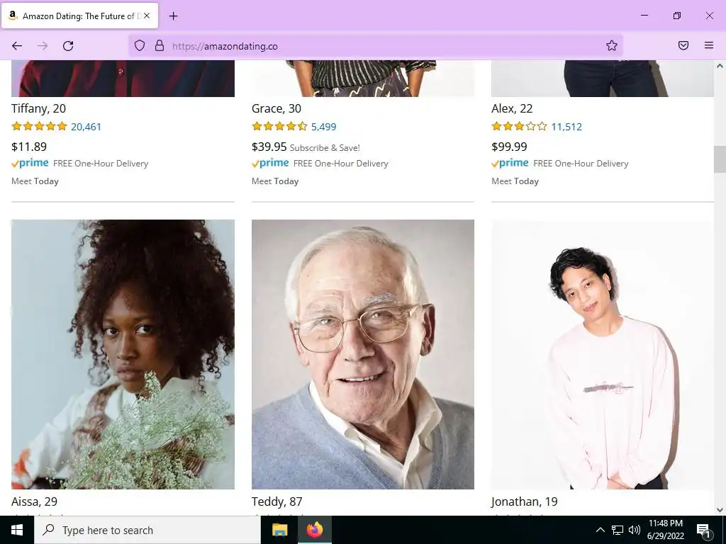Open Jonathan's profile photo

[603, 354]
